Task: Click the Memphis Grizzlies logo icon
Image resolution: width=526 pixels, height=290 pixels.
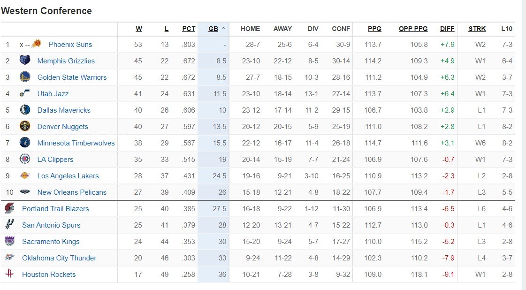Action: pyautogui.click(x=25, y=61)
